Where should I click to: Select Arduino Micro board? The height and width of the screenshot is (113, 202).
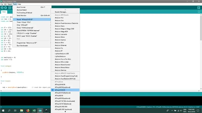[x=65, y=37]
